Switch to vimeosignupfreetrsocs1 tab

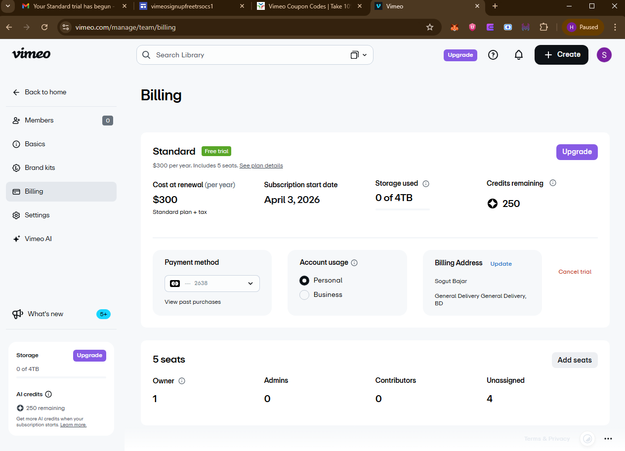pyautogui.click(x=192, y=7)
